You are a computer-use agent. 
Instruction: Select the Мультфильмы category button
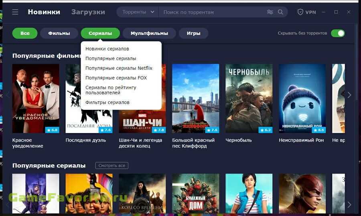[x=149, y=33]
